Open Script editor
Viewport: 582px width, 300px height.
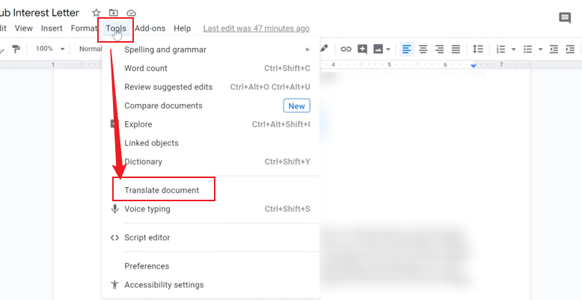point(210,238)
